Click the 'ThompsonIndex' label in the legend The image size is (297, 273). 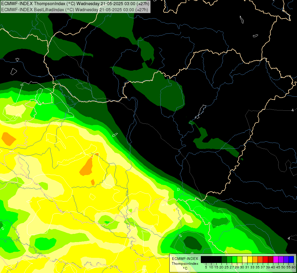(x=185, y=264)
